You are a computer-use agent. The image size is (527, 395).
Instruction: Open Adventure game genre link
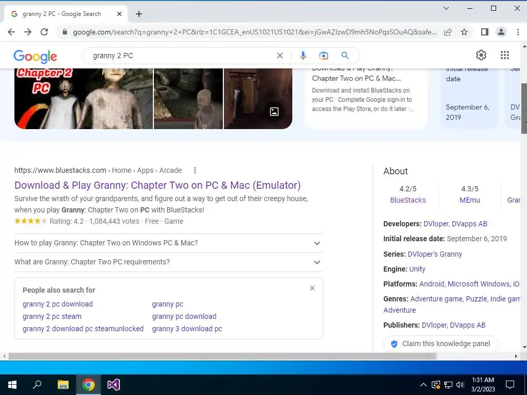pos(436,299)
